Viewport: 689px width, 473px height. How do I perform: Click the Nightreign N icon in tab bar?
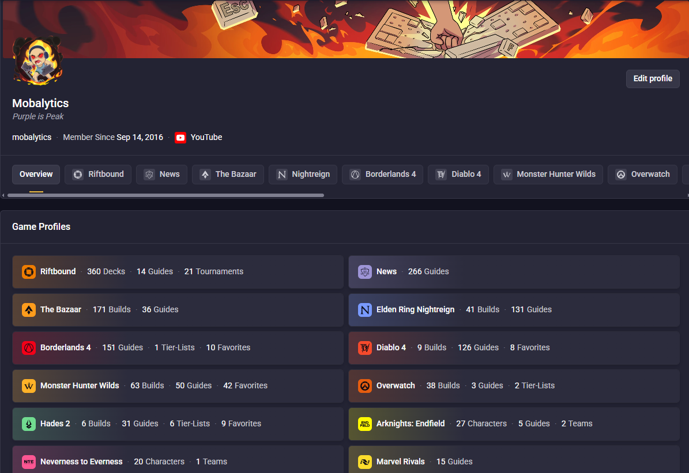282,175
